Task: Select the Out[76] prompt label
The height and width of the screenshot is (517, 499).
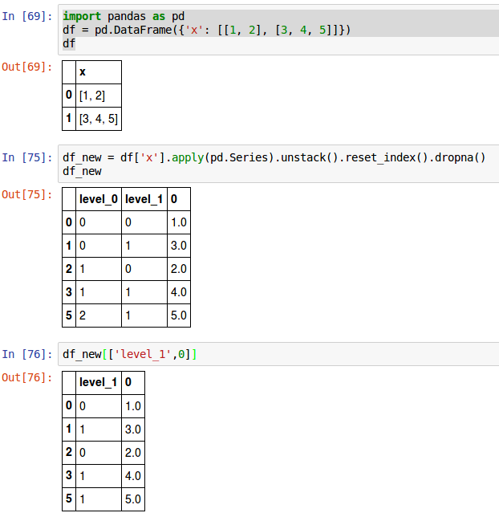Action: 27,377
